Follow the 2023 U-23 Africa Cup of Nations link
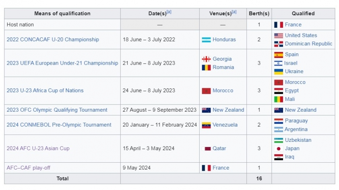The image size is (339, 190). coord(45,90)
